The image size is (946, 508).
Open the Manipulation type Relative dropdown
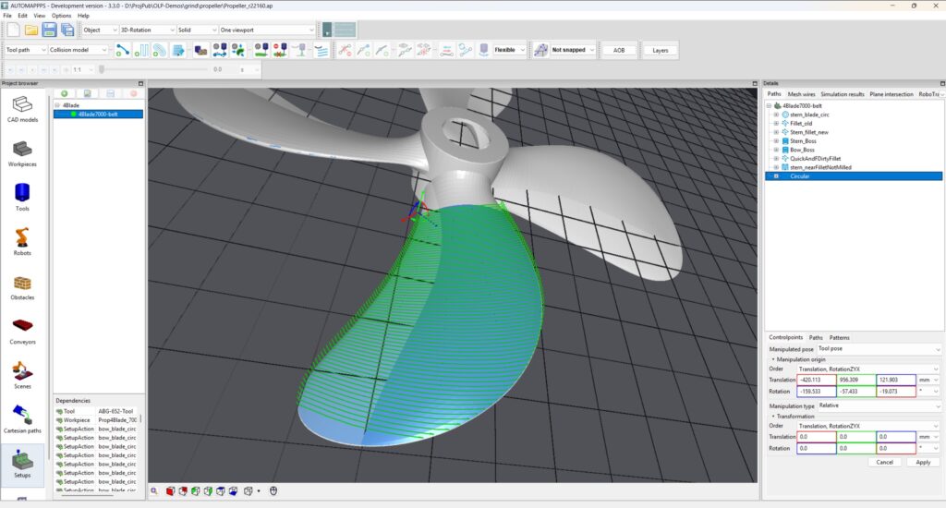pos(879,405)
